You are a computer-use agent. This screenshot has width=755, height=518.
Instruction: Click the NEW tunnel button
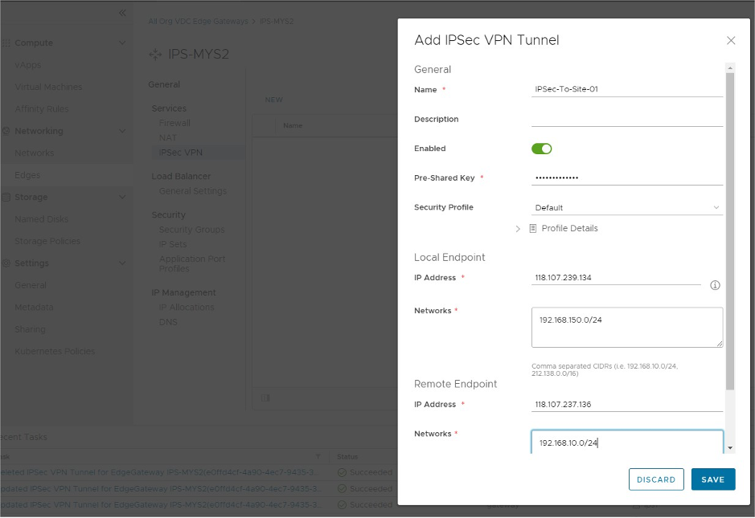coord(273,100)
